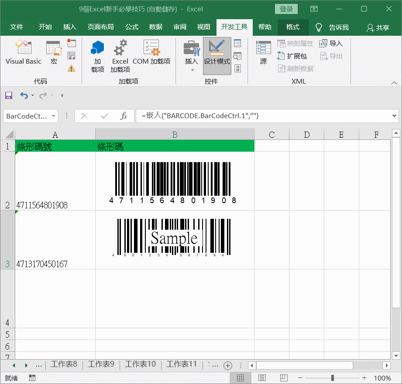
Task: Zoom in with the plus button
Action: pos(364,378)
